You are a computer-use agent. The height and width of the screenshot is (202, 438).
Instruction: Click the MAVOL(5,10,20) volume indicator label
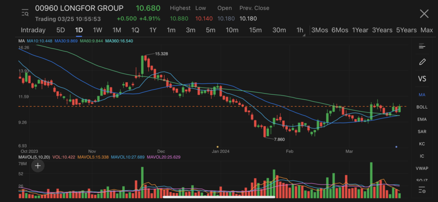pyautogui.click(x=34, y=157)
